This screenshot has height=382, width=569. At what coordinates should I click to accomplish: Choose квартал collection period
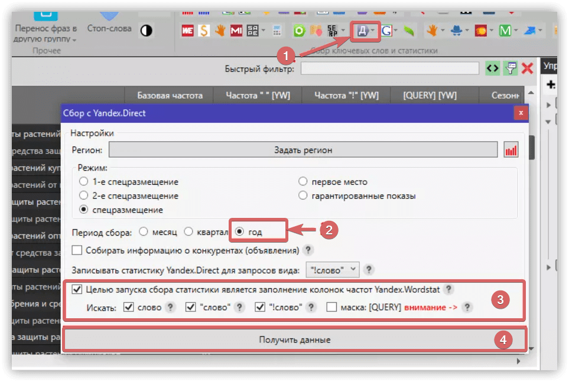(188, 231)
